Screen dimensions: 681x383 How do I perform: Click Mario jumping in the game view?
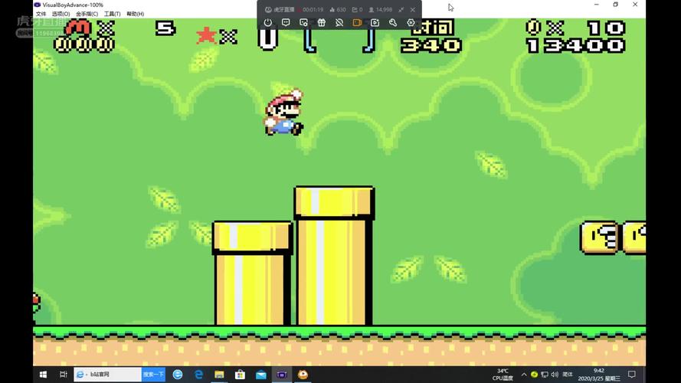(x=283, y=113)
